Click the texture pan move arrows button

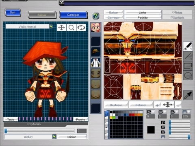(167, 105)
